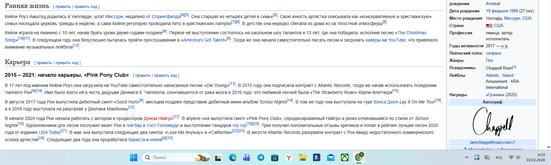Open footnote [13] after «Die Young»

(x=232, y=84)
